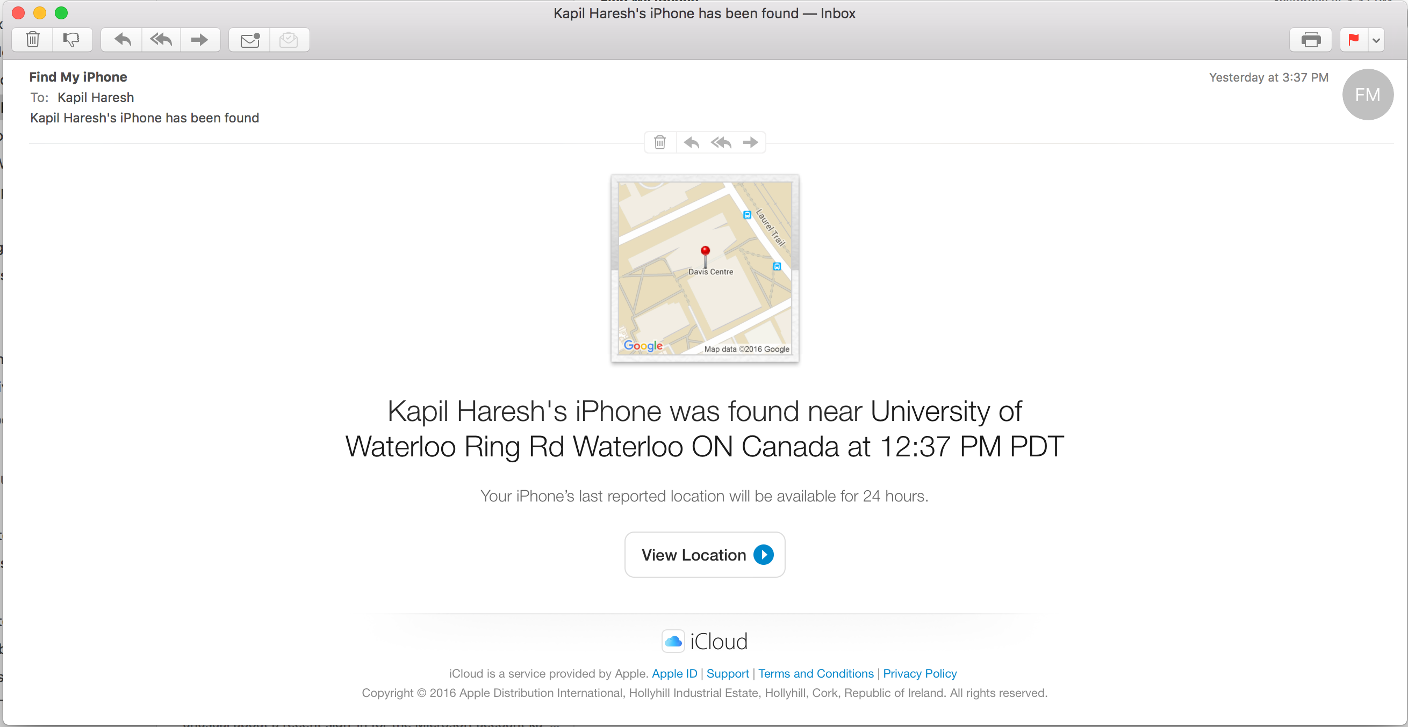This screenshot has height=727, width=1408.
Task: Minimize the window with the yellow button
Action: pos(40,12)
